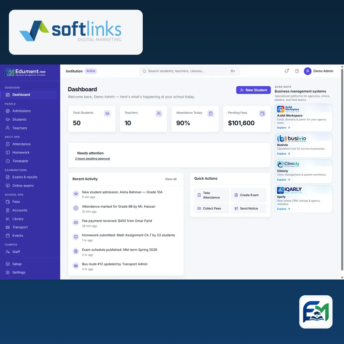Click the Clinicly logo
The width and height of the screenshot is (344, 344).
click(288, 164)
